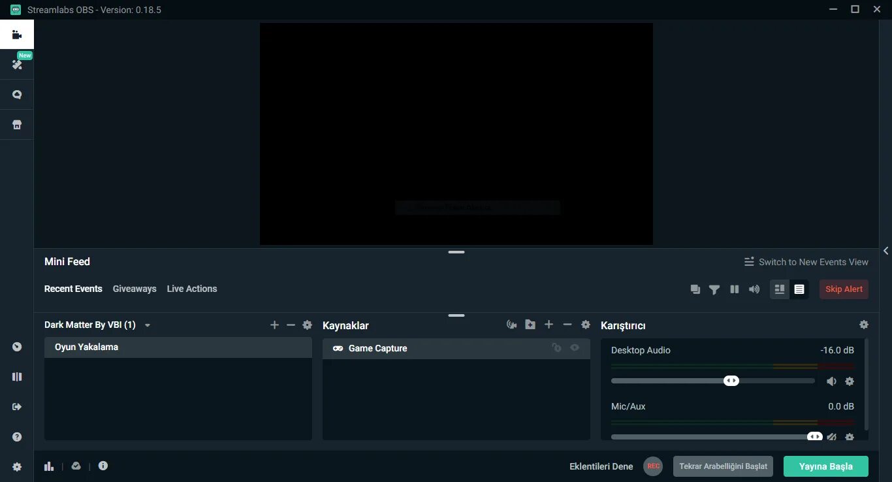Switch events to the list view

(x=799, y=289)
